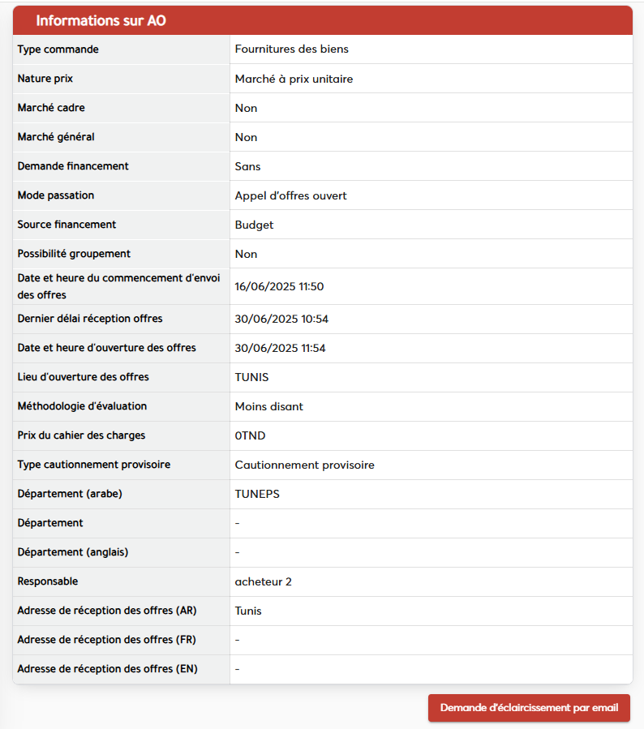Click the Cautionnement provisoire value cell
644x729 pixels.
click(305, 465)
